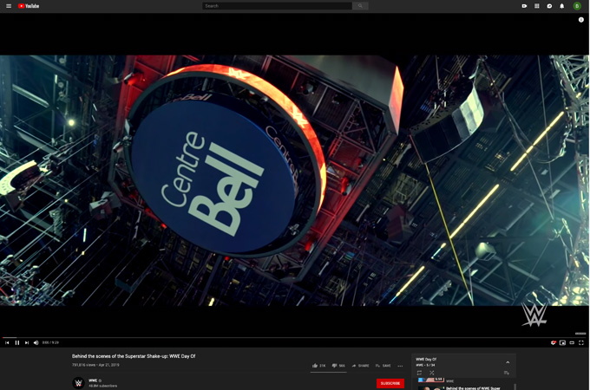
Task: Grab the playlist panel scrollbar
Action: tap(515, 387)
